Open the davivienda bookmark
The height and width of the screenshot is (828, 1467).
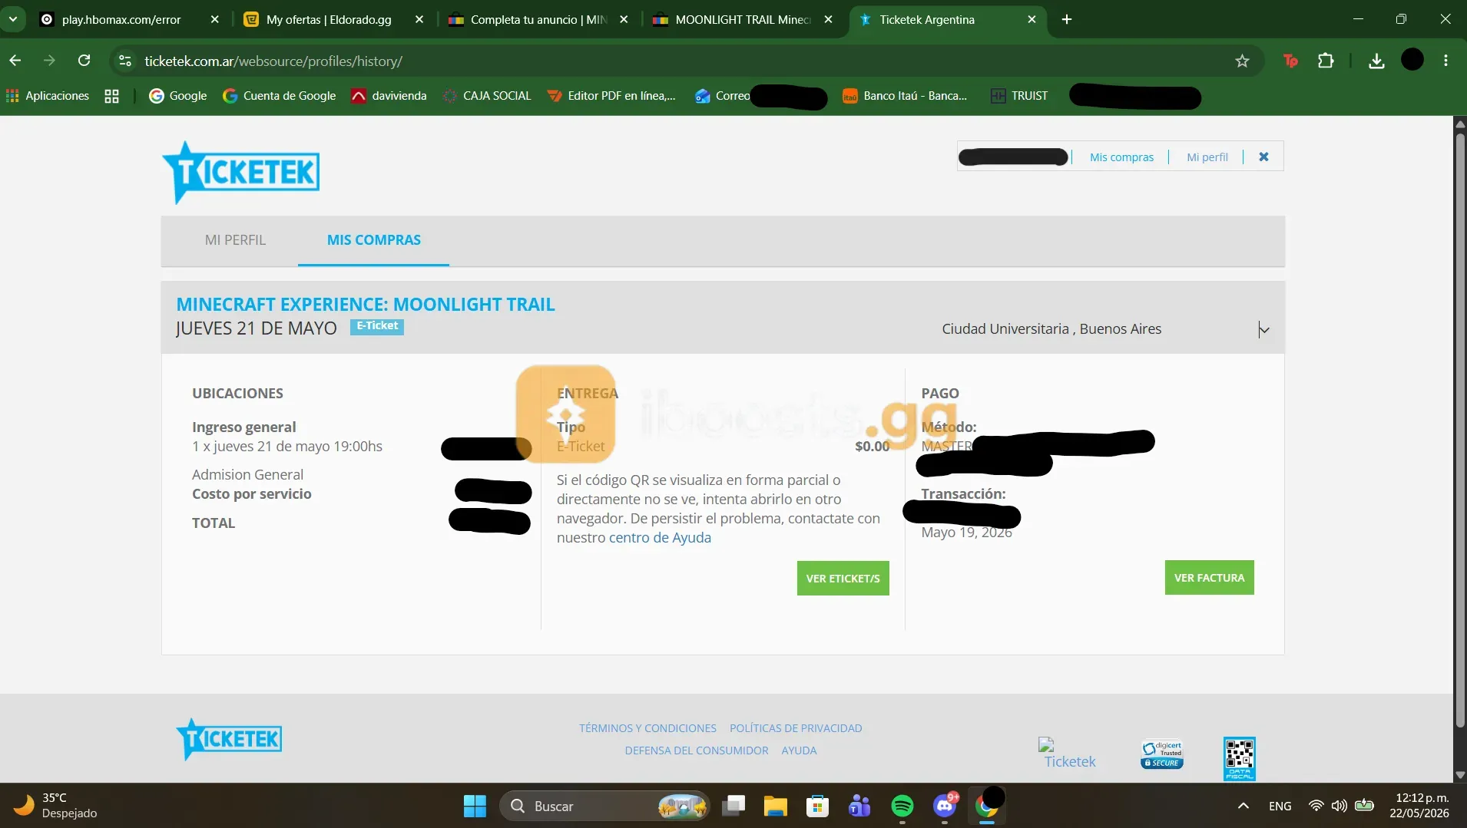(389, 96)
